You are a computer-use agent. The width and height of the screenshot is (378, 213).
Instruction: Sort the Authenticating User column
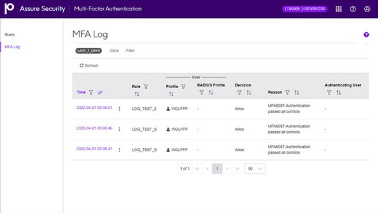point(338,92)
